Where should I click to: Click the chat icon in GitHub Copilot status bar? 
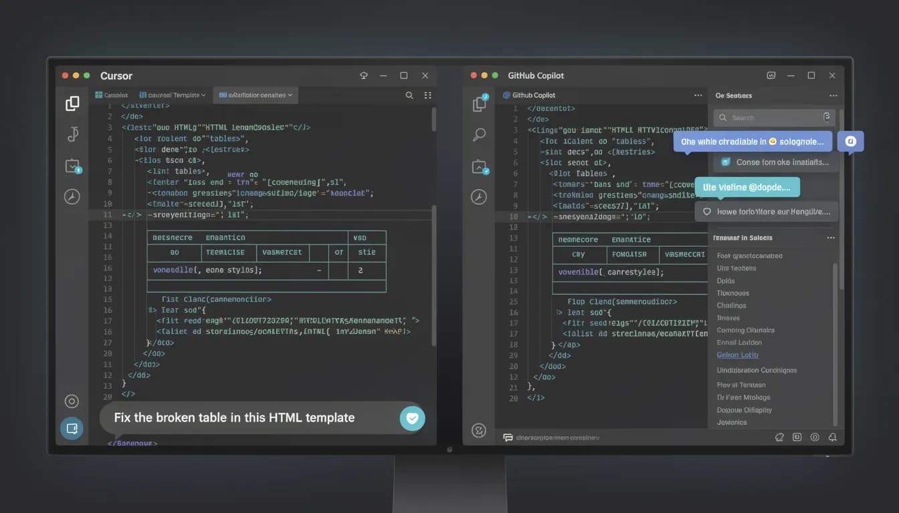tap(508, 438)
